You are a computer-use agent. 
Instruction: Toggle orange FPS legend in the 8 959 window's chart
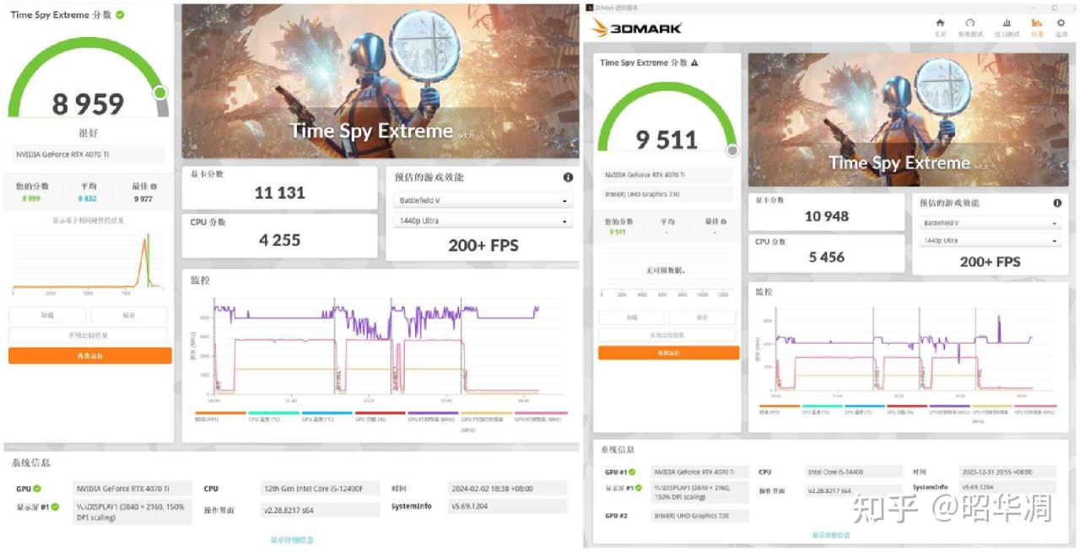point(219,416)
